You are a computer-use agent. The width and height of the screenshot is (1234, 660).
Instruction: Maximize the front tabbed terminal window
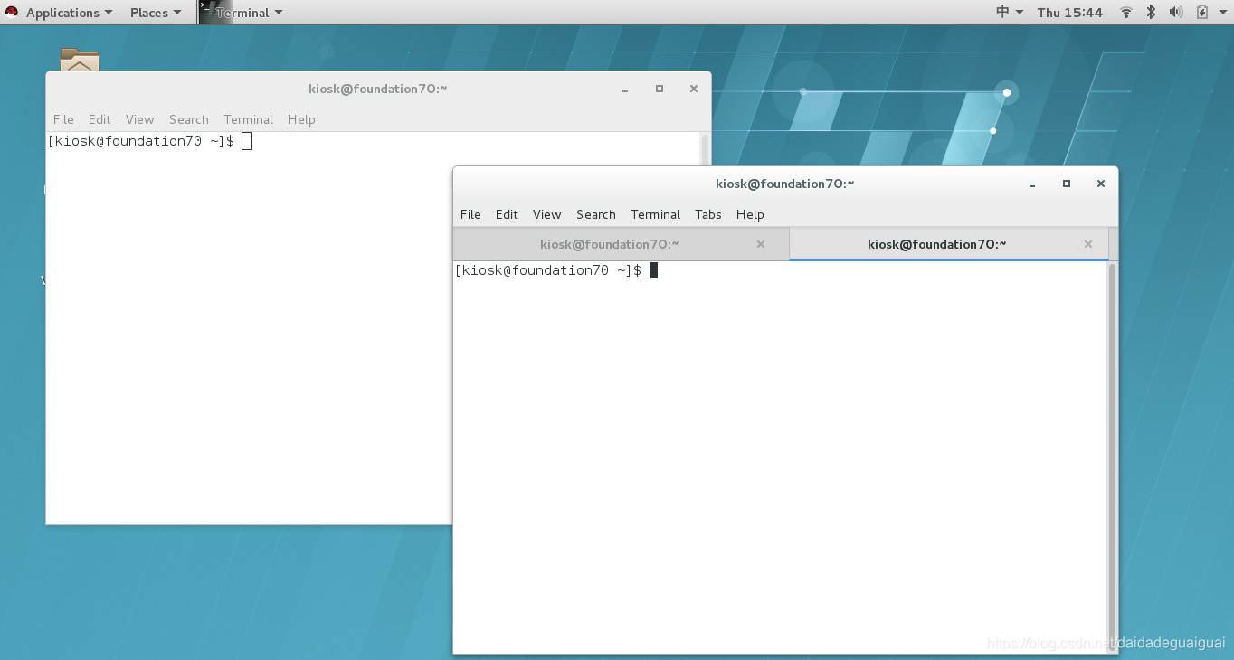(1067, 184)
